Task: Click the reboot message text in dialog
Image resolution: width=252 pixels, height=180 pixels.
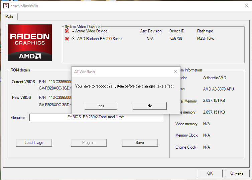Action: [124, 86]
